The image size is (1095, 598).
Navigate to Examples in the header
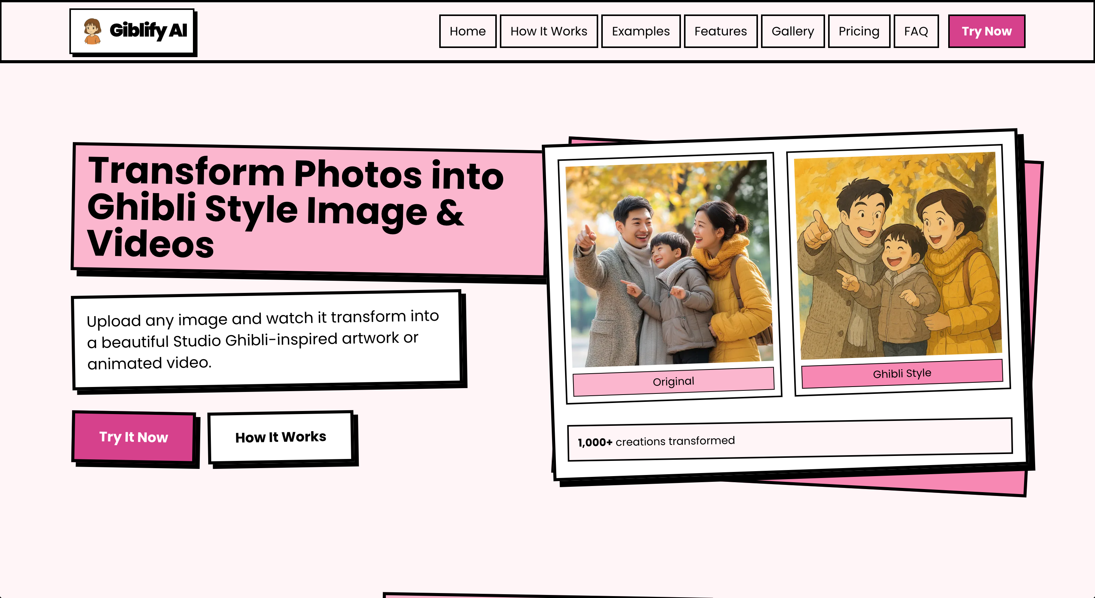click(x=640, y=32)
